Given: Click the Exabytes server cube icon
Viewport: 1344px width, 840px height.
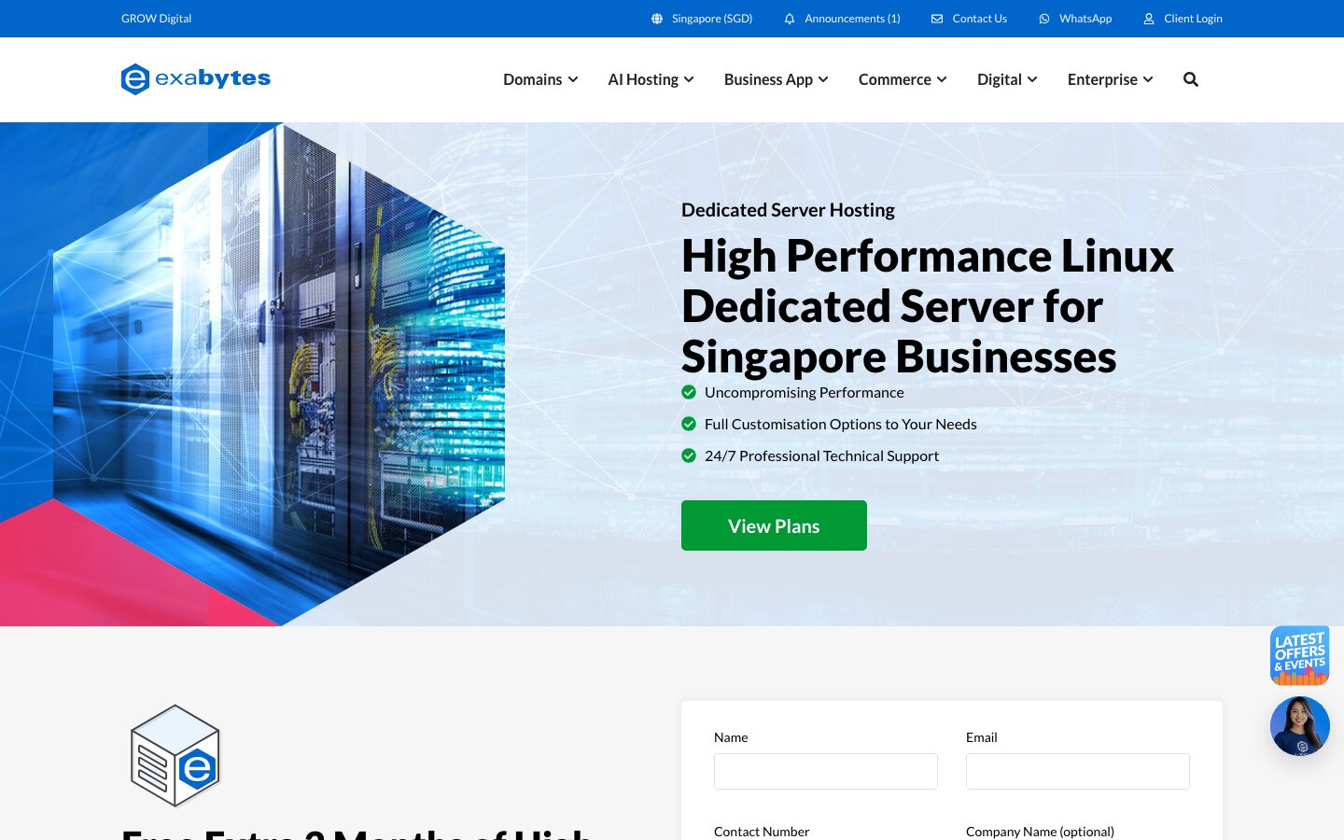Looking at the screenshot, I should coord(175,756).
